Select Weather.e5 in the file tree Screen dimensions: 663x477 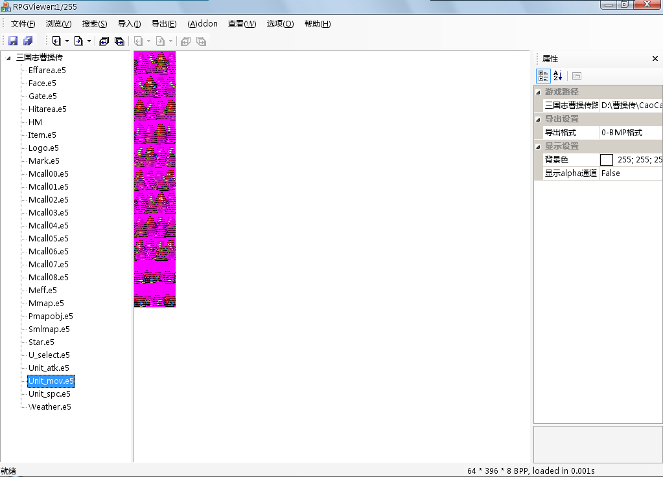pyautogui.click(x=49, y=407)
